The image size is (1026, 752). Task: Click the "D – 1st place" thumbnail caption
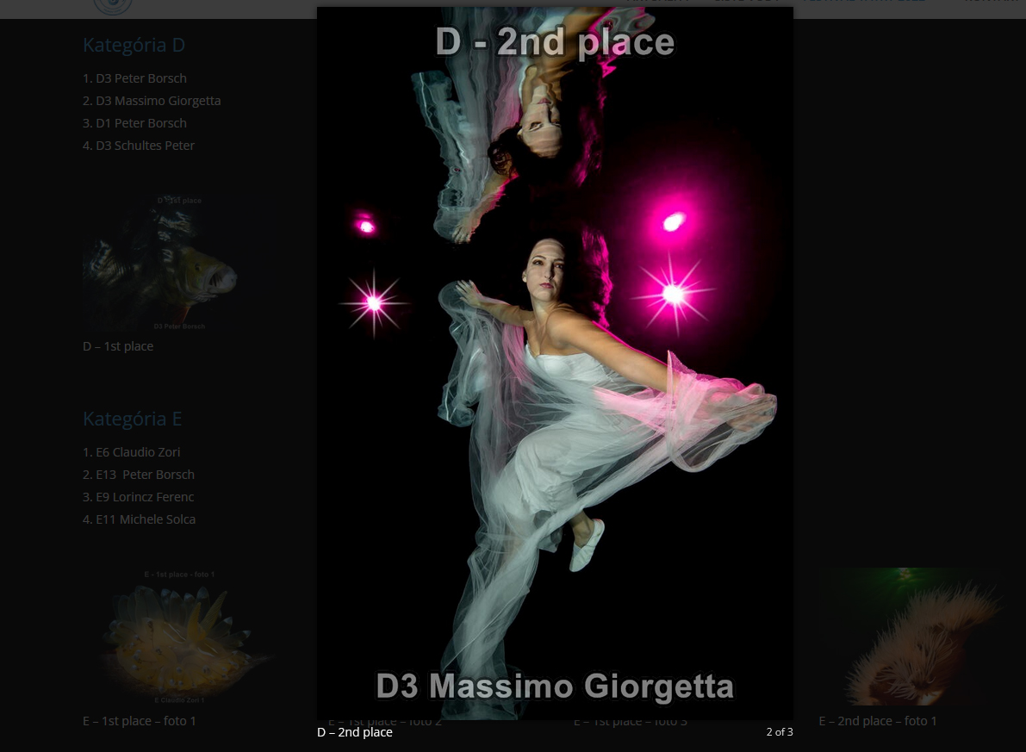[x=118, y=346]
